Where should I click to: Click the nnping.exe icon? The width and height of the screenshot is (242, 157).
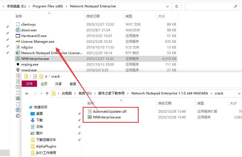[18, 64]
